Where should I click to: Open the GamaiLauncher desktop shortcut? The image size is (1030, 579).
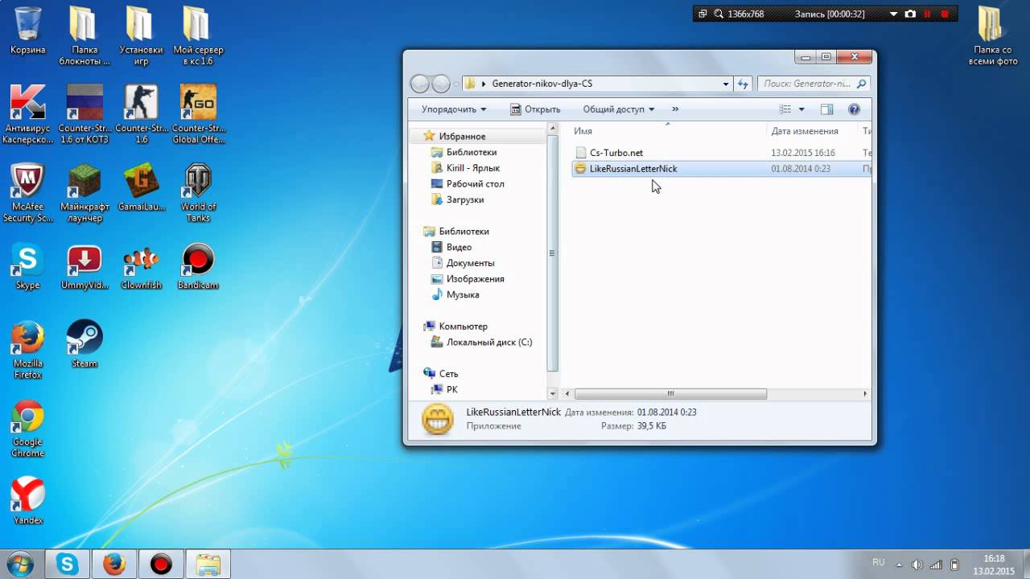point(141,187)
